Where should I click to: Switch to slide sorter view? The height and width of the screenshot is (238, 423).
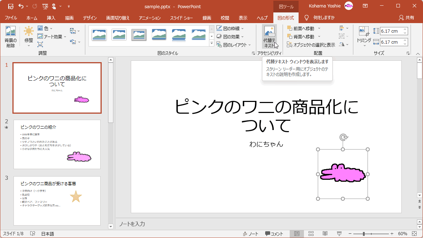click(311, 234)
